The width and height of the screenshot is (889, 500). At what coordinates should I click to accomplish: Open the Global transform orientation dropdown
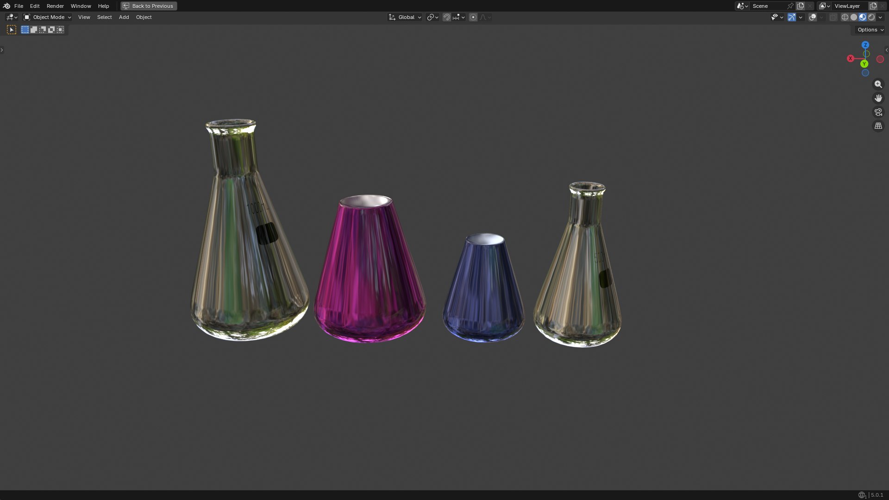[x=405, y=17]
